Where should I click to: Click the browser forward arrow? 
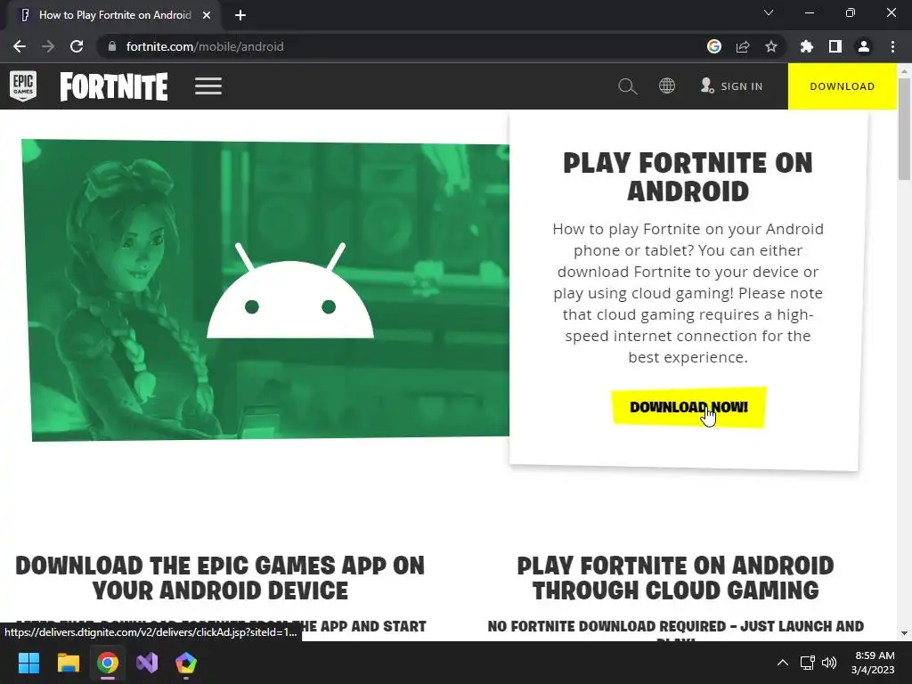coord(48,46)
